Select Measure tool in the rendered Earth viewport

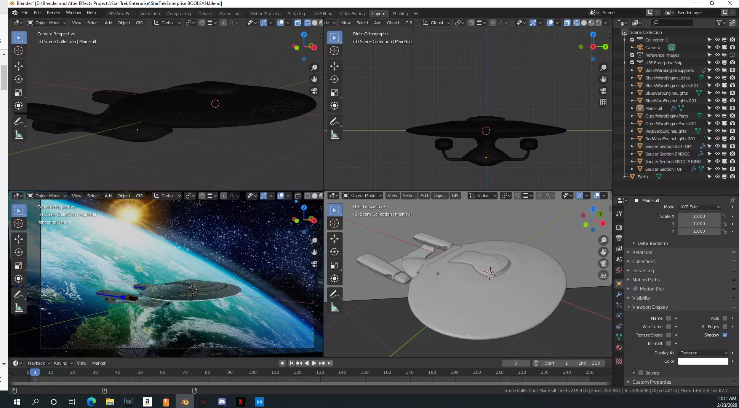pyautogui.click(x=19, y=307)
